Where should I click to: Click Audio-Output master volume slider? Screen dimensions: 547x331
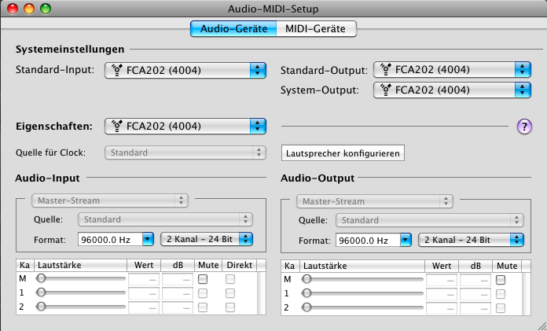click(363, 279)
